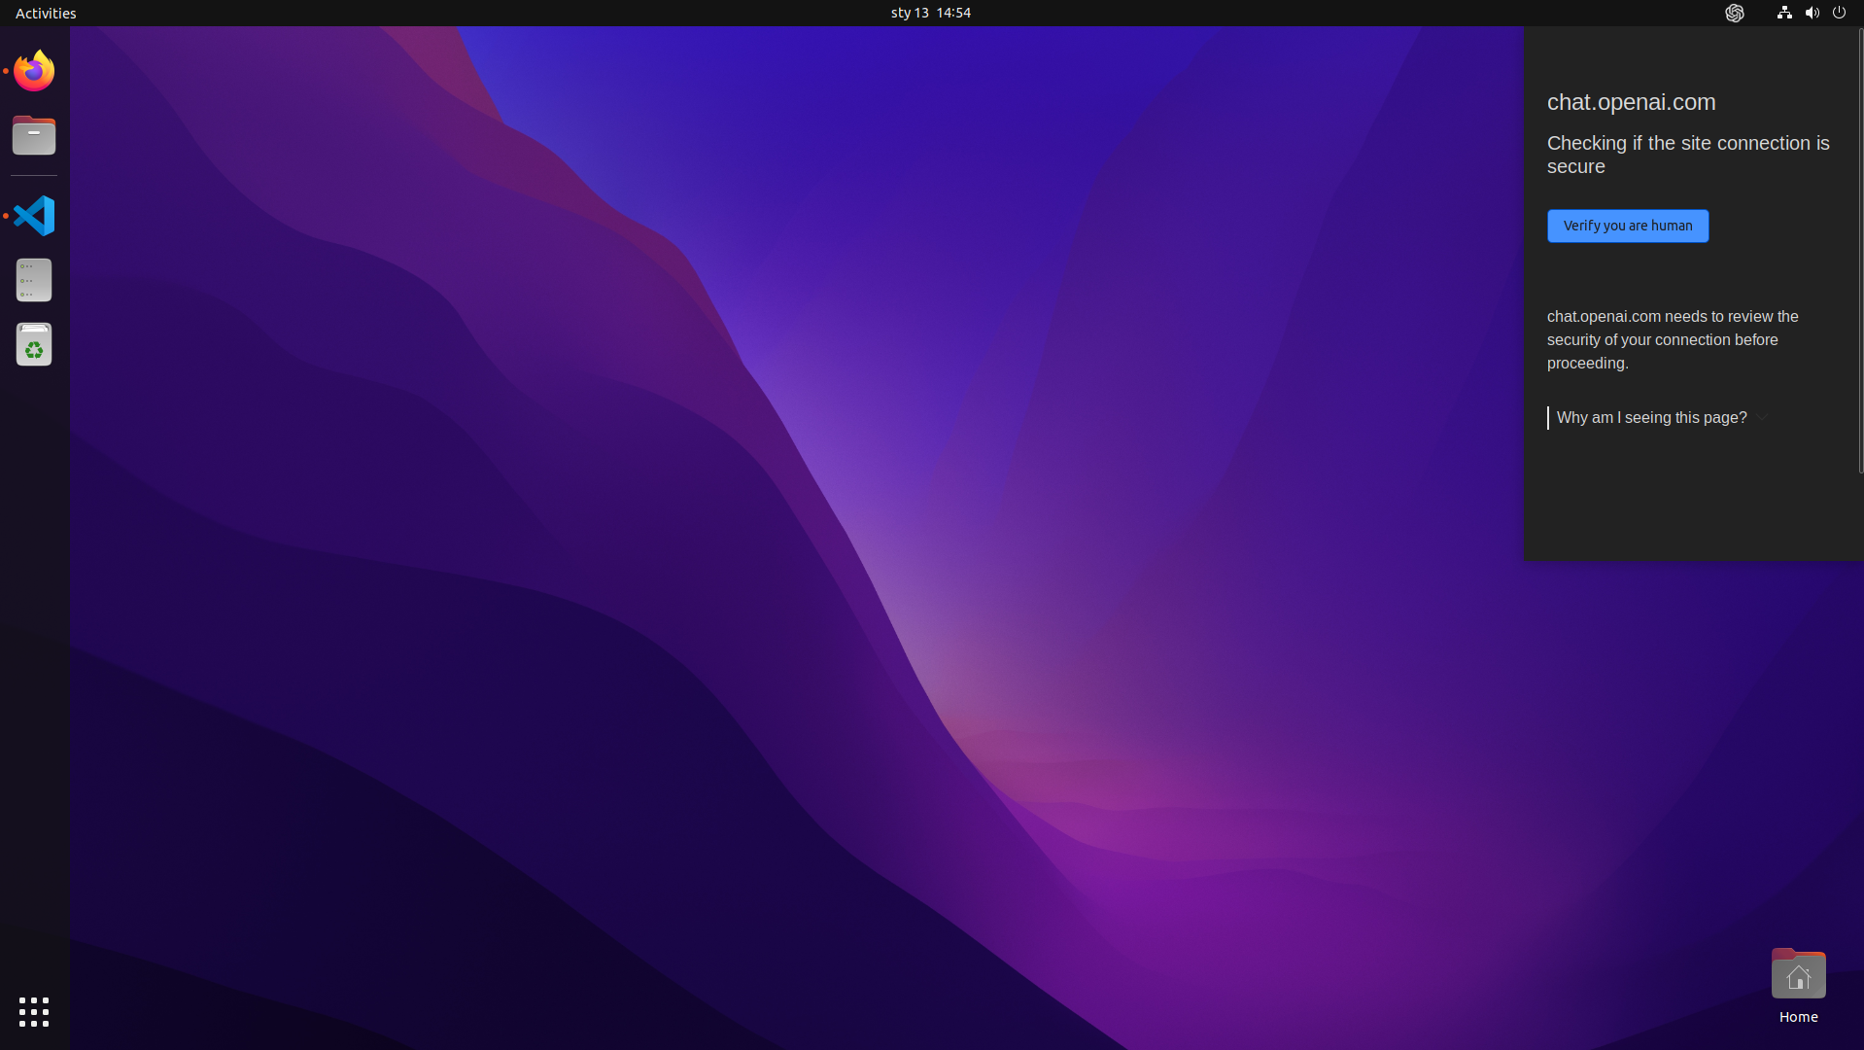Open the volume indicator

pyautogui.click(x=1812, y=13)
